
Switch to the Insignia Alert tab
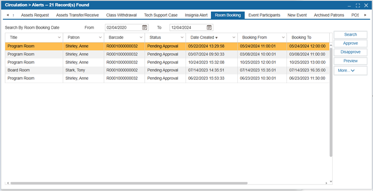[x=196, y=15]
